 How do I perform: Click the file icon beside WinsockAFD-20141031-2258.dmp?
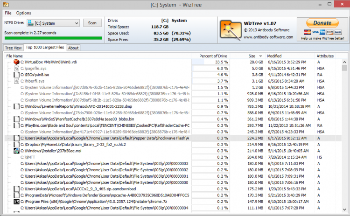pos(16,106)
